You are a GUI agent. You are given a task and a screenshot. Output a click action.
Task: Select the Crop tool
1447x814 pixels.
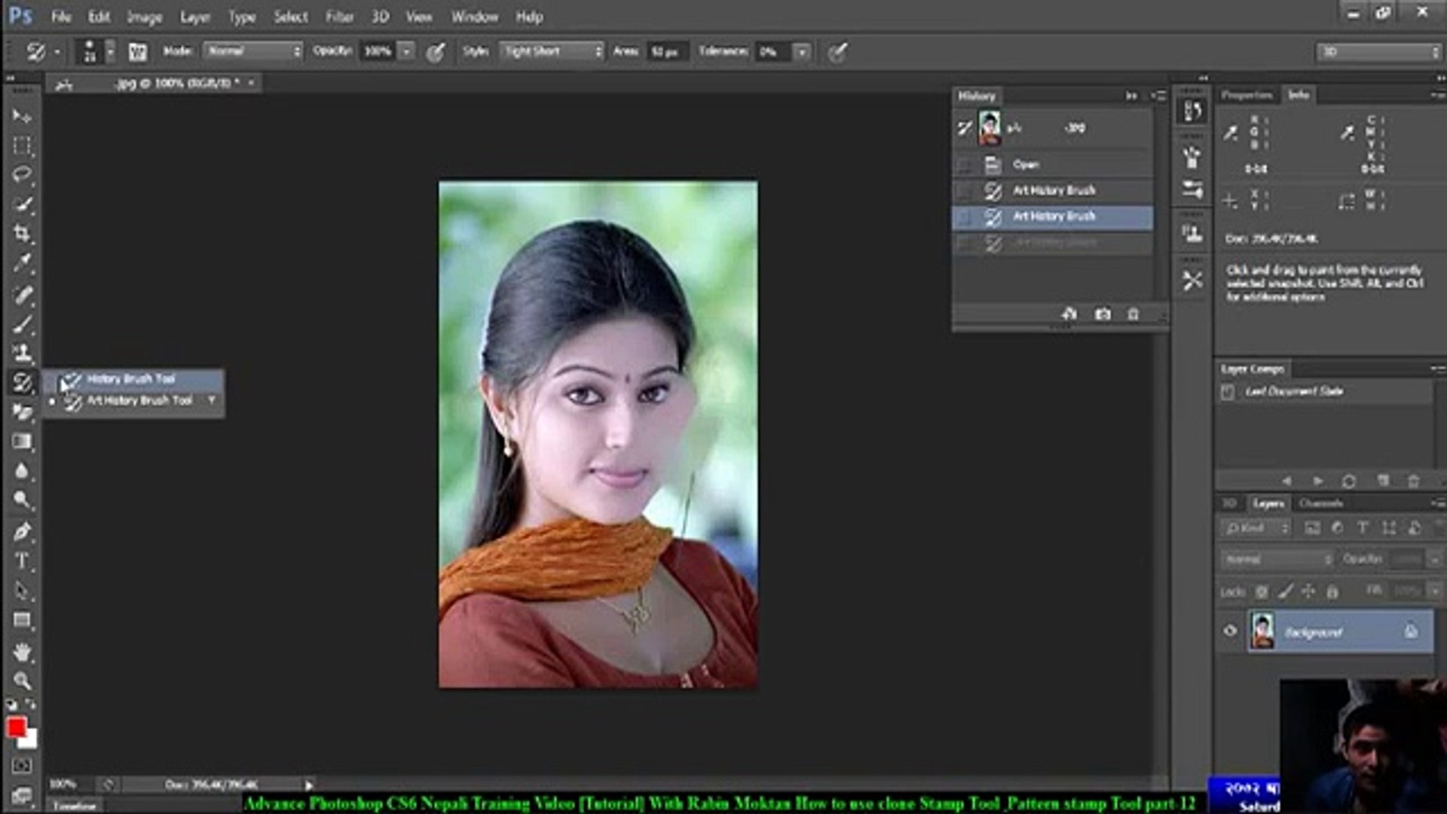(22, 234)
